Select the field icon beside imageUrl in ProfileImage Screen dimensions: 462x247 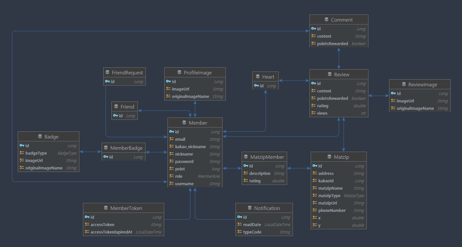[x=168, y=89]
